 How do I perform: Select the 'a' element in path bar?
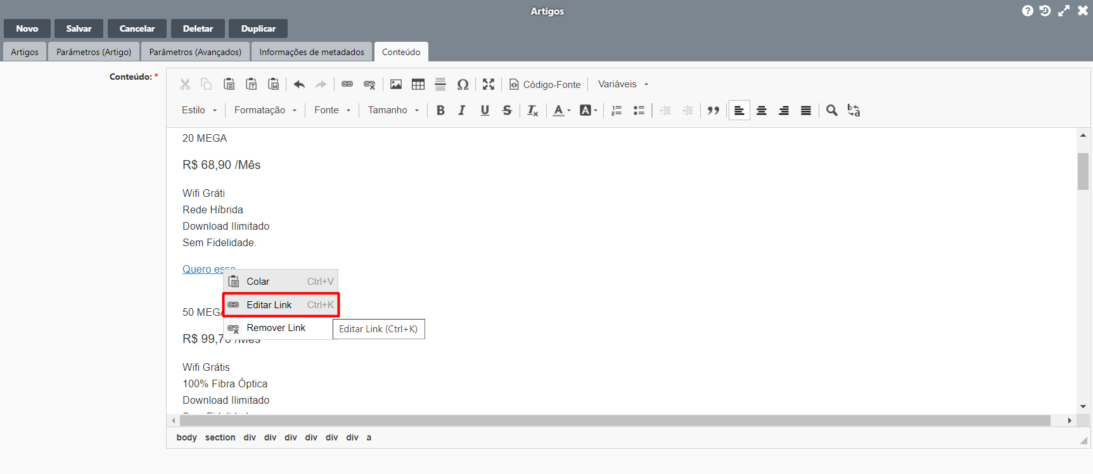coord(369,437)
